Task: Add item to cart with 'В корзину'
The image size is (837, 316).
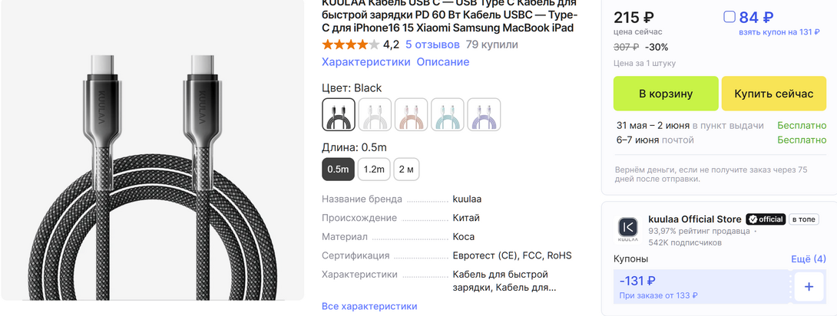Action: click(x=665, y=94)
